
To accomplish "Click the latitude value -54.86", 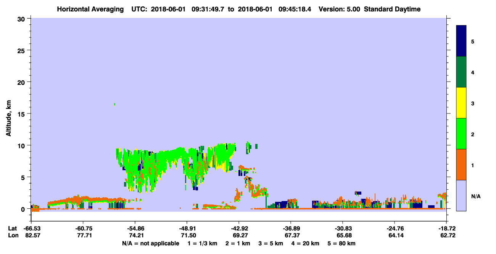I will (135, 228).
